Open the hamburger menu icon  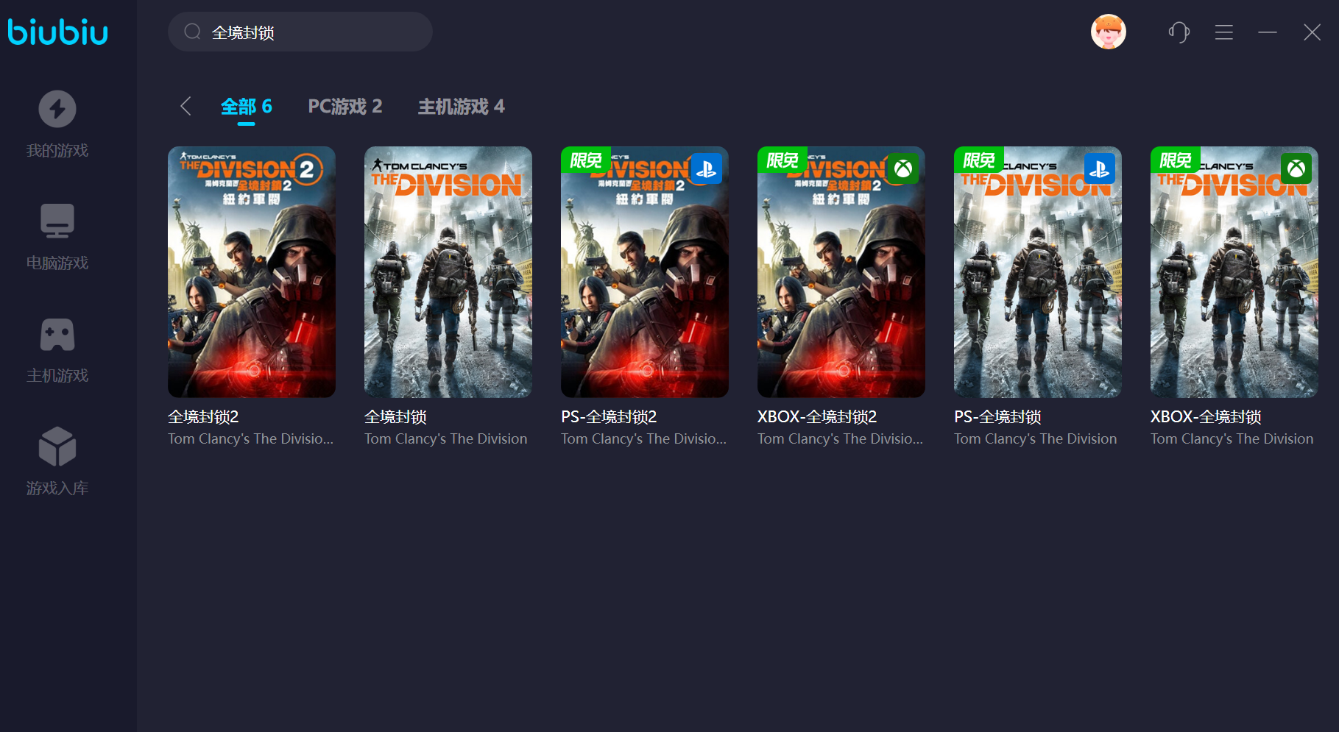click(x=1223, y=32)
